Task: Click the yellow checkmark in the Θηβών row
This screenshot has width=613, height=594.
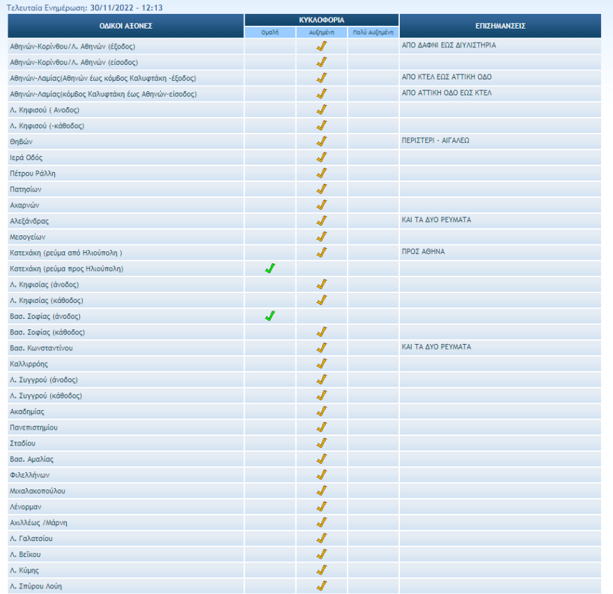Action: coord(322,141)
